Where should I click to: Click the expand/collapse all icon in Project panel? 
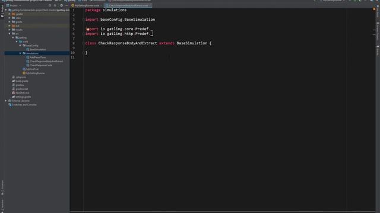tap(55, 5)
